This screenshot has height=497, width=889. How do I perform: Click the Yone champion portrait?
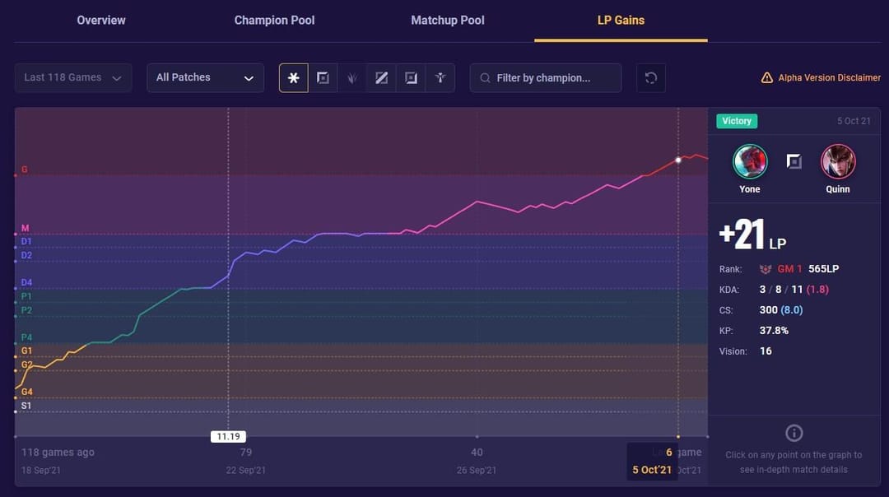tap(749, 160)
